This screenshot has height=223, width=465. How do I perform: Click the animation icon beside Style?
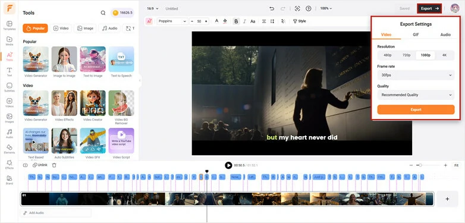283,21
